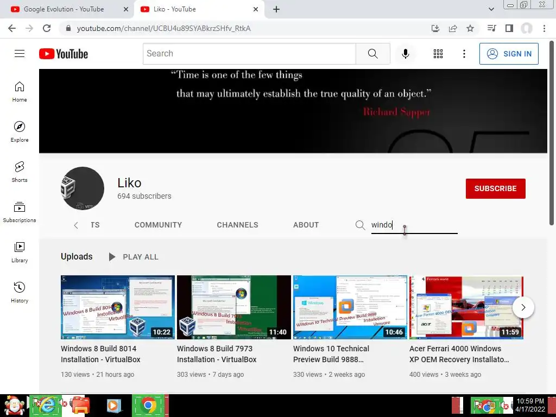Image resolution: width=556 pixels, height=417 pixels.
Task: Click the browser forward arrow
Action: (29, 28)
